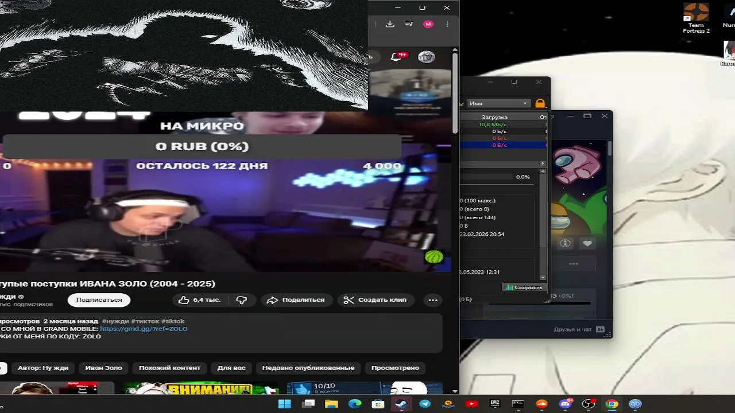Select the Иван Золо chip

[x=104, y=368]
